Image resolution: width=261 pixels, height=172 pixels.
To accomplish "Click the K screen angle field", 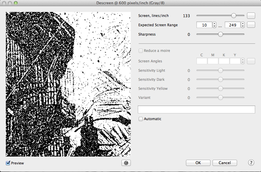I will pyautogui.click(x=224, y=61).
